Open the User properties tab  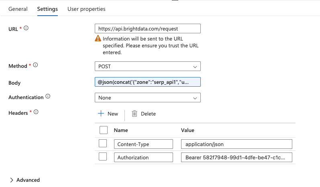(x=86, y=9)
